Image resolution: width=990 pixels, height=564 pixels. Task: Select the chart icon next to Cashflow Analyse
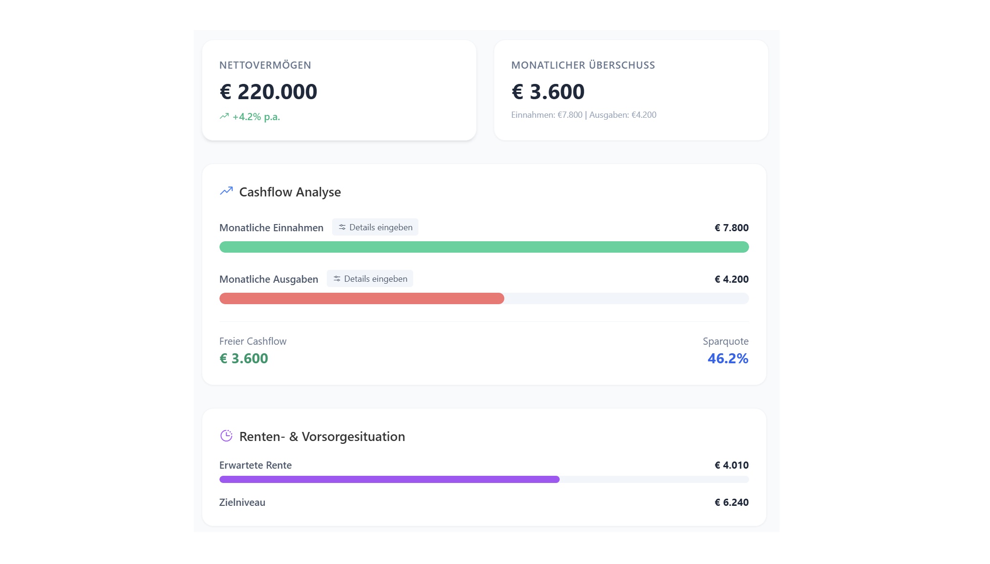pos(226,190)
